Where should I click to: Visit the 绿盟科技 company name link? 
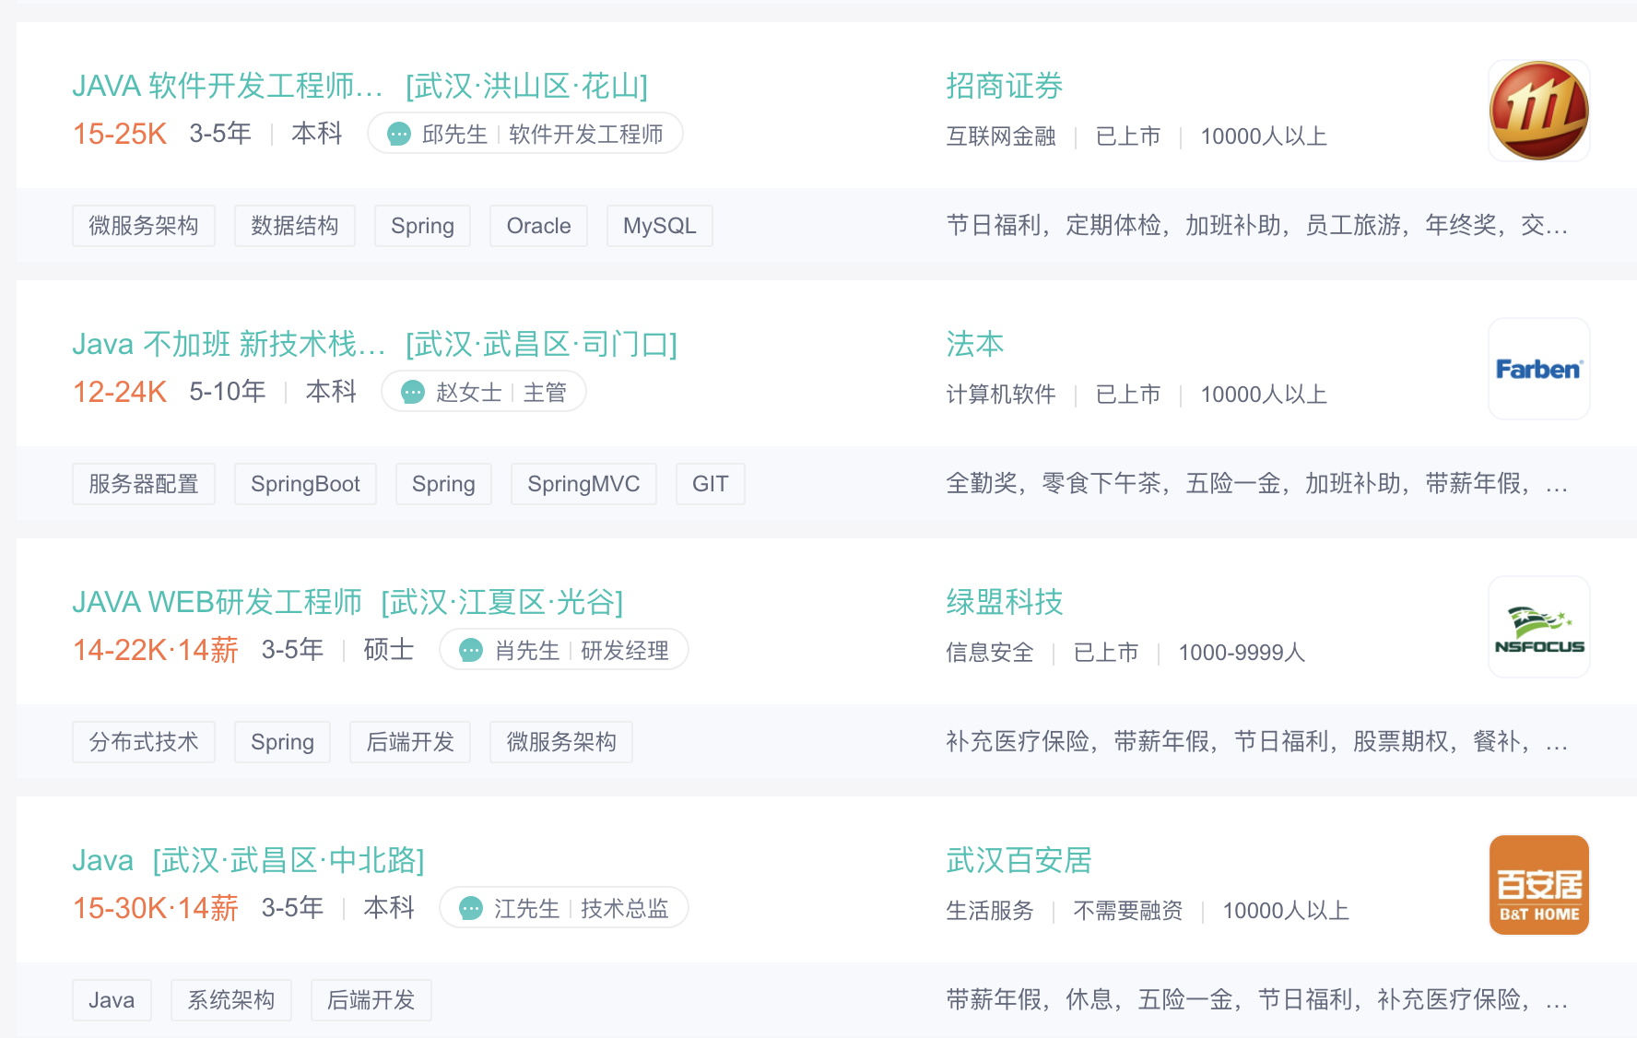pyautogui.click(x=1004, y=603)
